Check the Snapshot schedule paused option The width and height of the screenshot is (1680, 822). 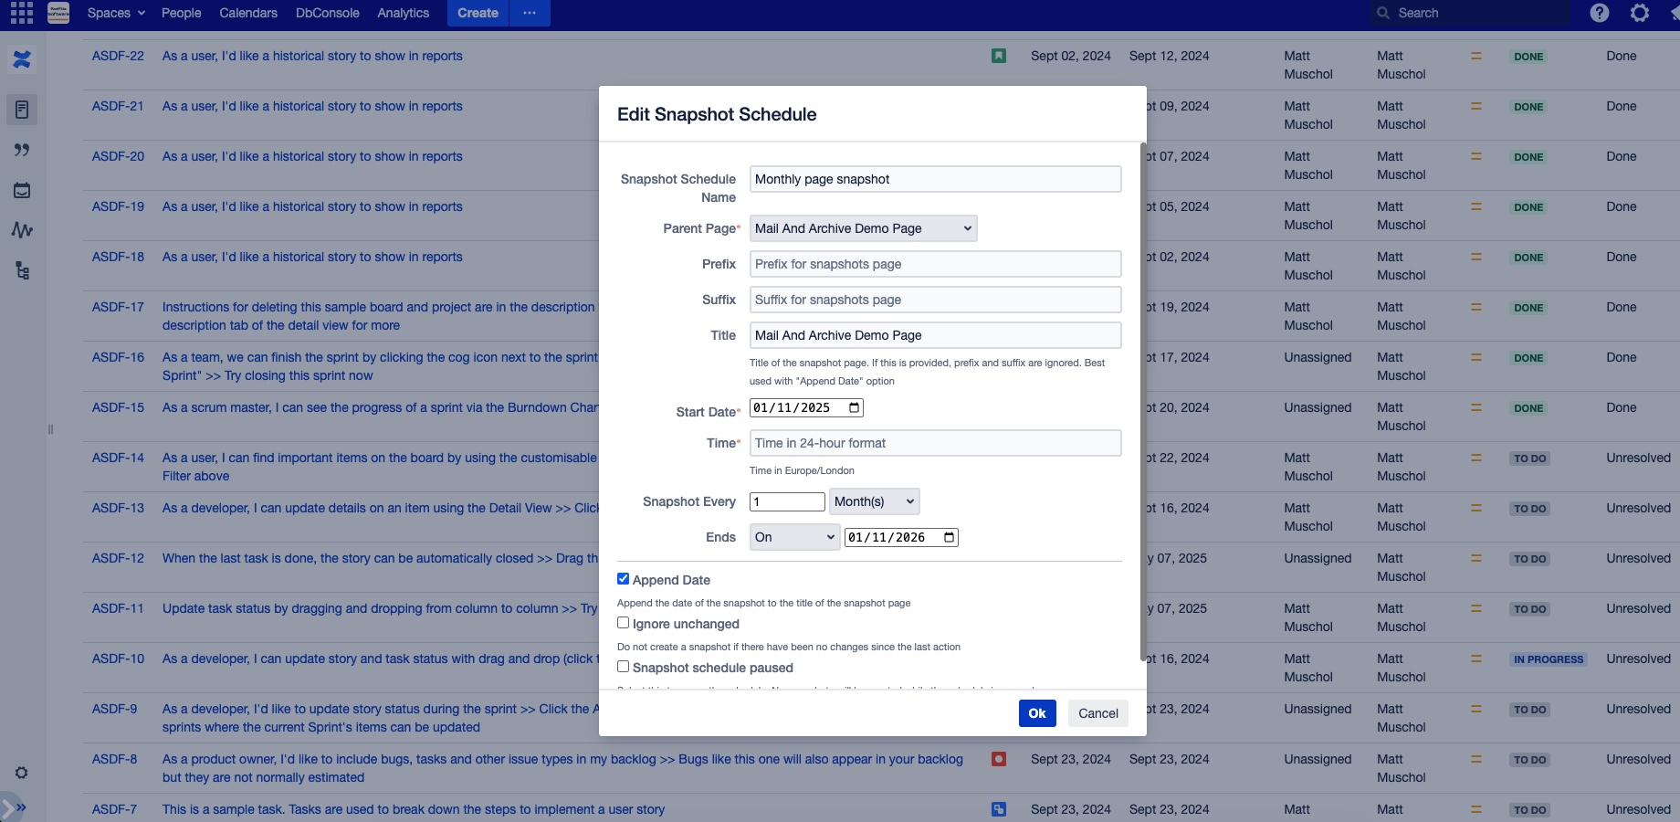pos(624,667)
